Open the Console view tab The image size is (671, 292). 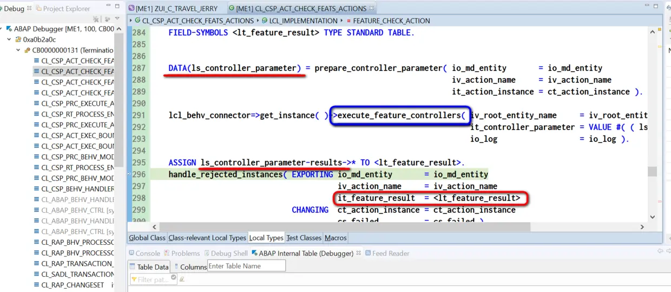click(143, 253)
